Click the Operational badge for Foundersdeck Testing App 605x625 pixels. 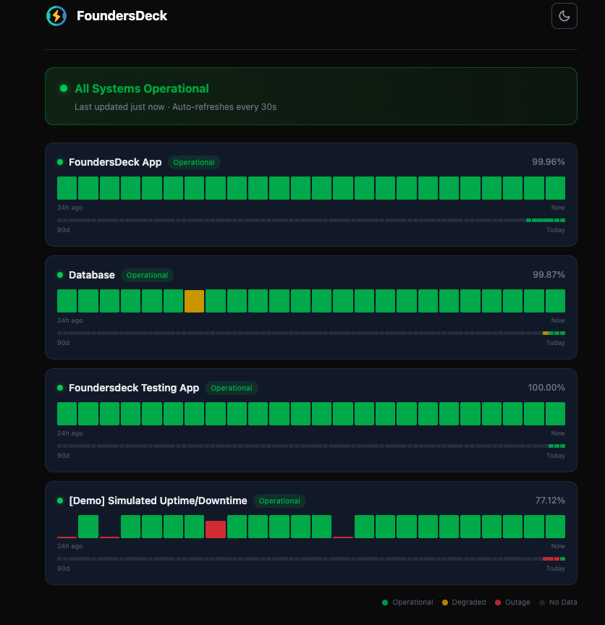(x=232, y=388)
